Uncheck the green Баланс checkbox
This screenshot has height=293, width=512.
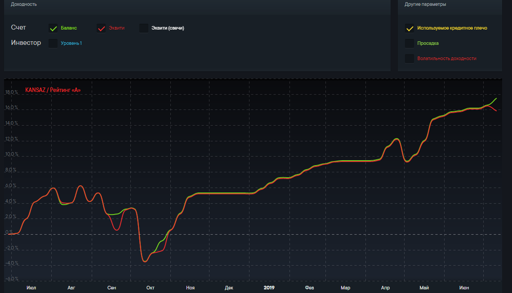pos(53,28)
